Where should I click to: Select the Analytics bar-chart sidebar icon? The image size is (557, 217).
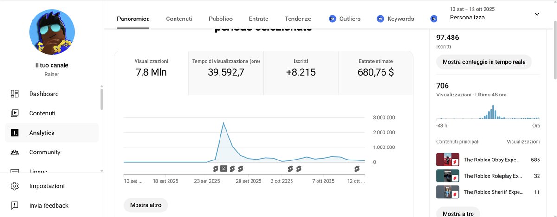[14, 133]
